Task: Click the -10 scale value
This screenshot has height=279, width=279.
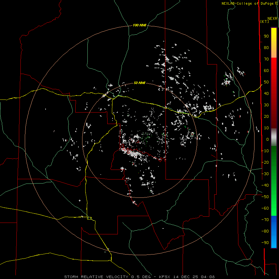Action: (x=265, y=151)
